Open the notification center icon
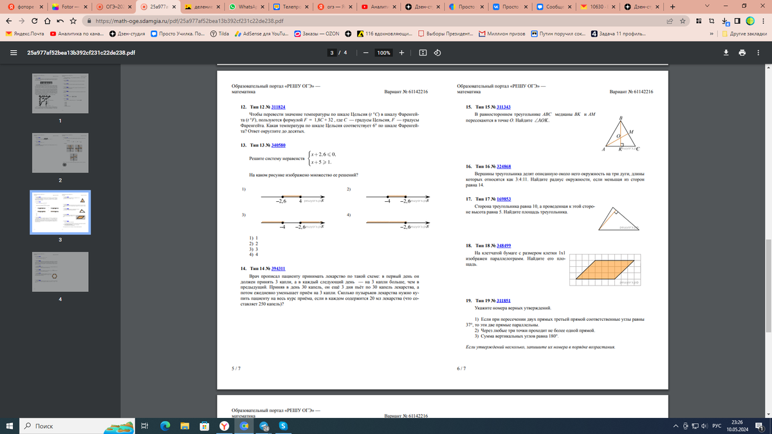 (761, 426)
